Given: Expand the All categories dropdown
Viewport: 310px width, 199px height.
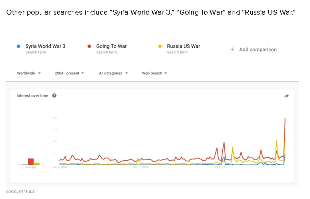Looking at the screenshot, I should [x=113, y=73].
